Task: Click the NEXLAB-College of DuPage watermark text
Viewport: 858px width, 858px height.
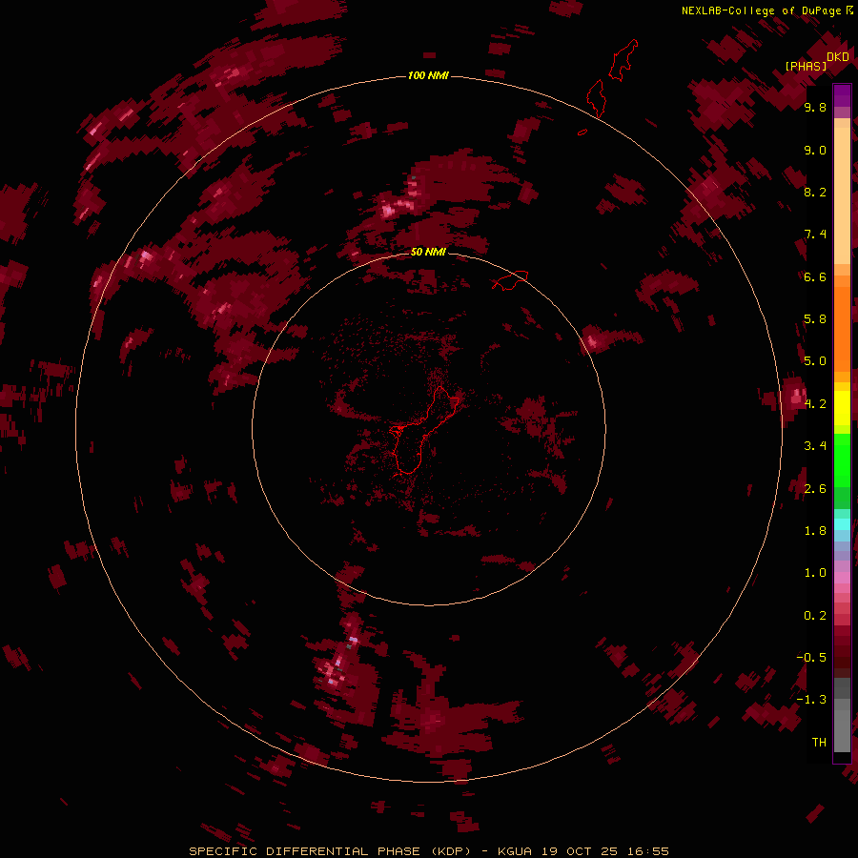Action: pyautogui.click(x=766, y=10)
